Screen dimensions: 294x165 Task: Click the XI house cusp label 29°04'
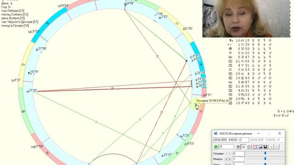(63, 6)
